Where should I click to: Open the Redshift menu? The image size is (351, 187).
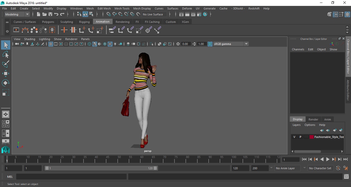254,8
